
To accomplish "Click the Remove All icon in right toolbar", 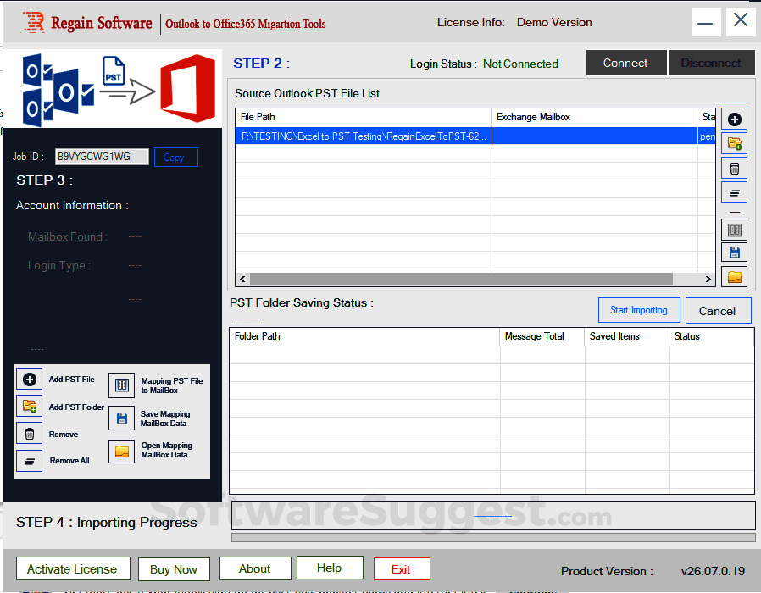I will pos(734,193).
